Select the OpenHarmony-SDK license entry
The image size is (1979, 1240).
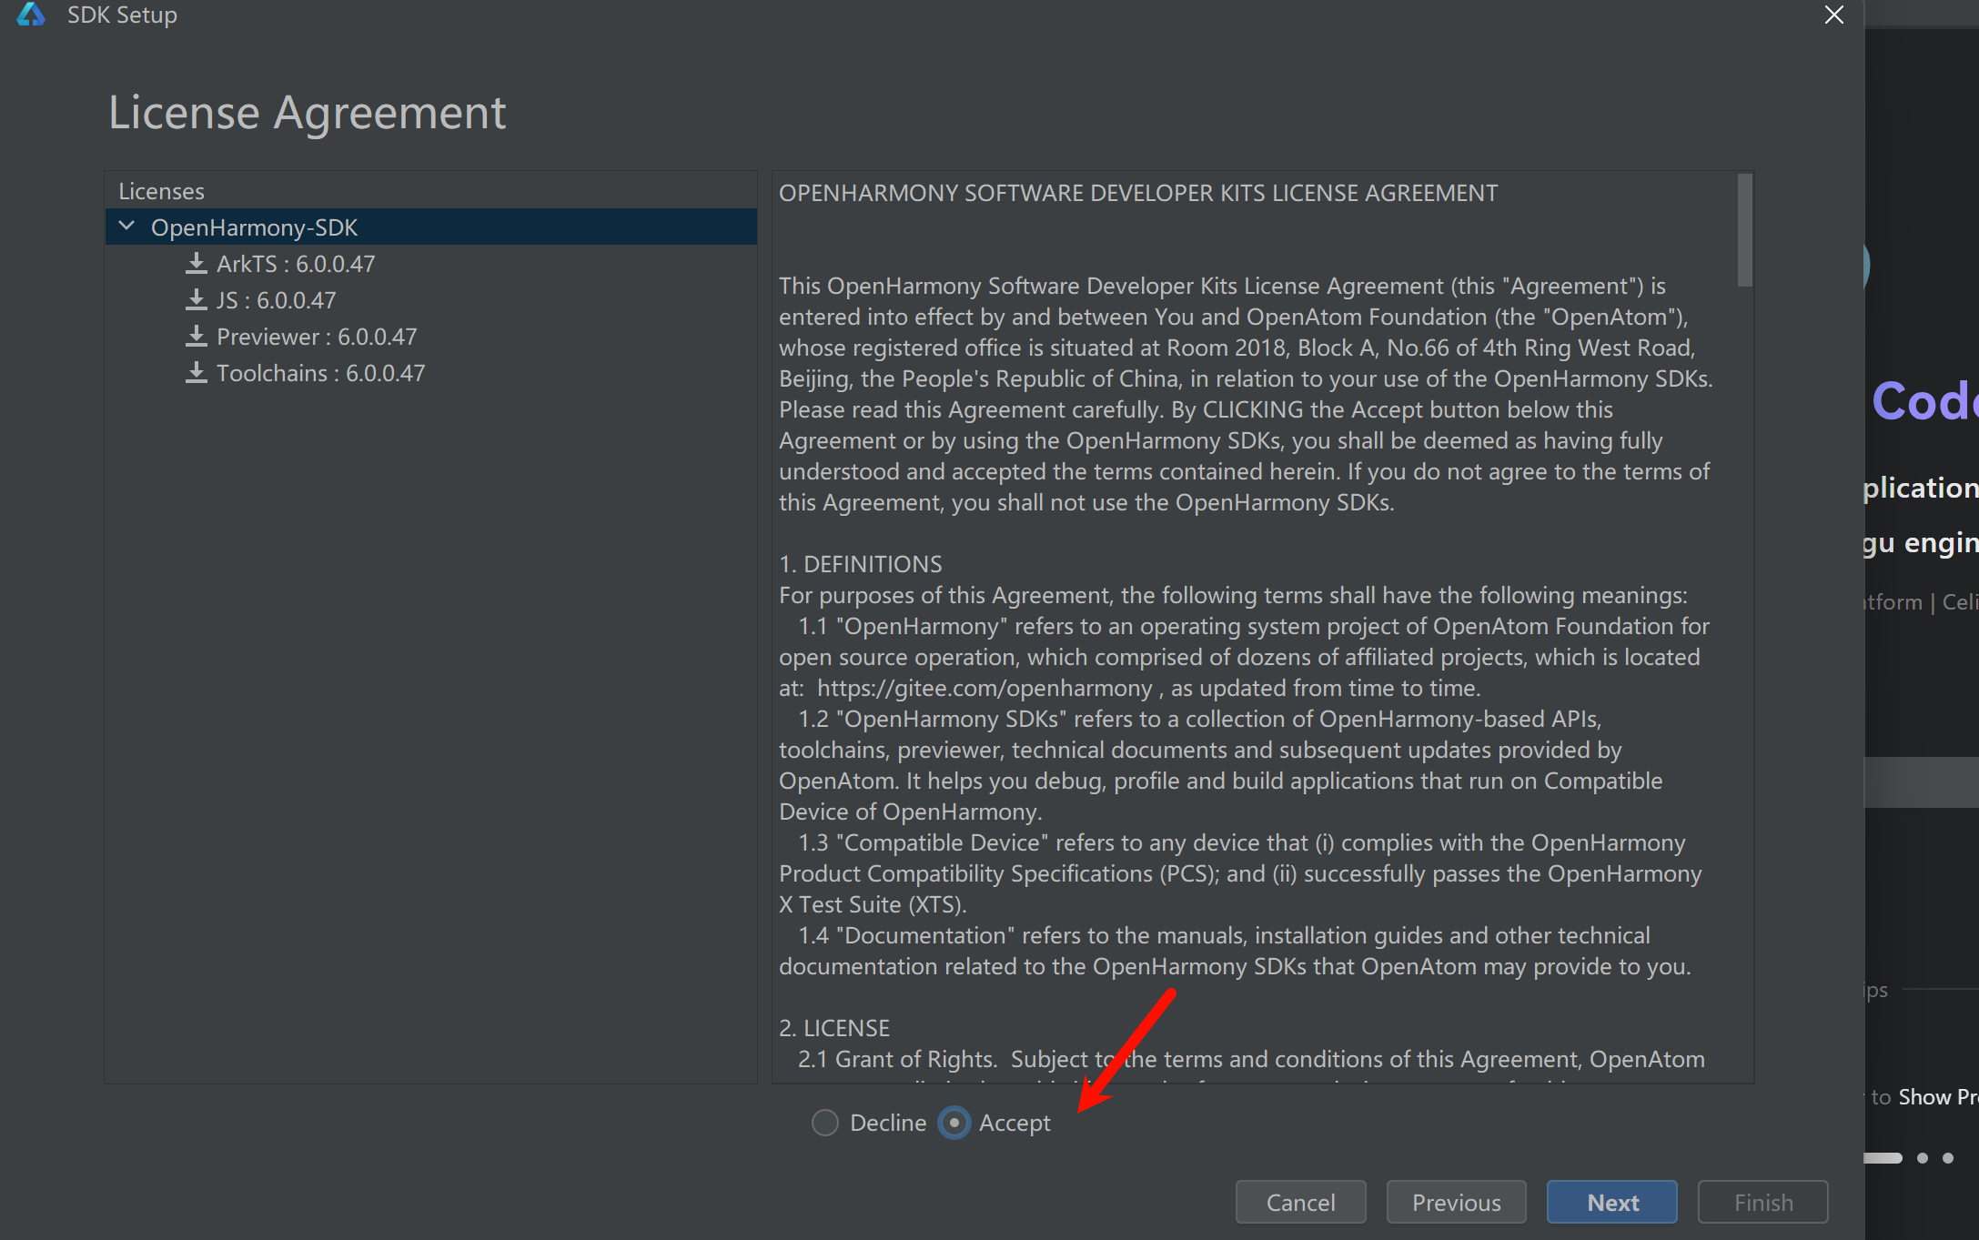click(254, 227)
